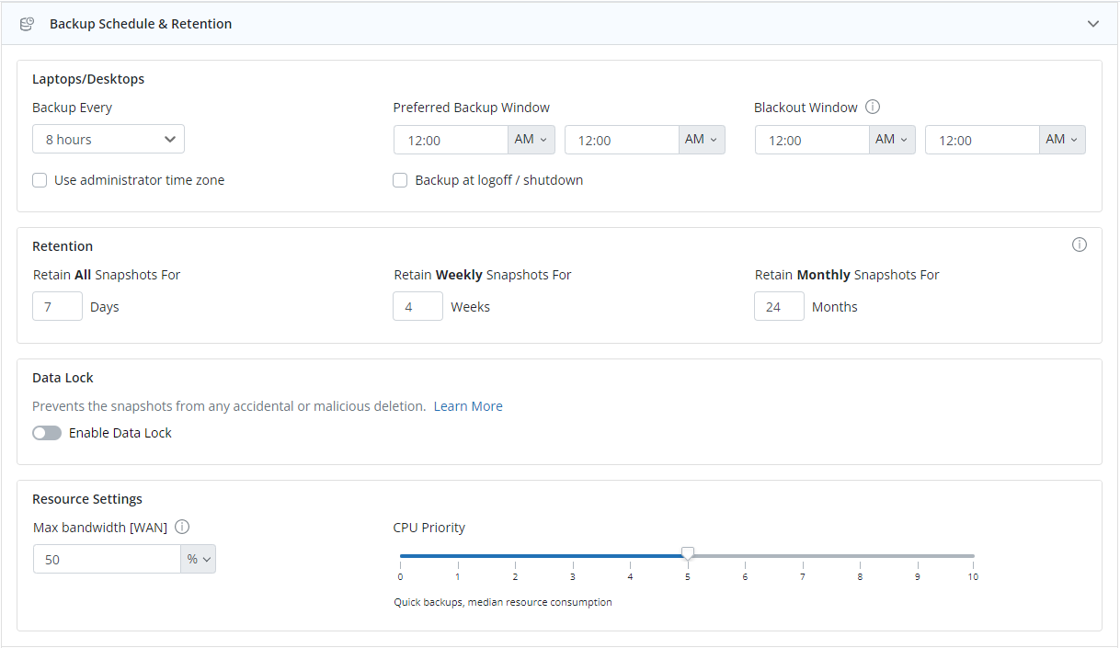
Task: Open the Data Lock Learn More link
Action: (468, 406)
